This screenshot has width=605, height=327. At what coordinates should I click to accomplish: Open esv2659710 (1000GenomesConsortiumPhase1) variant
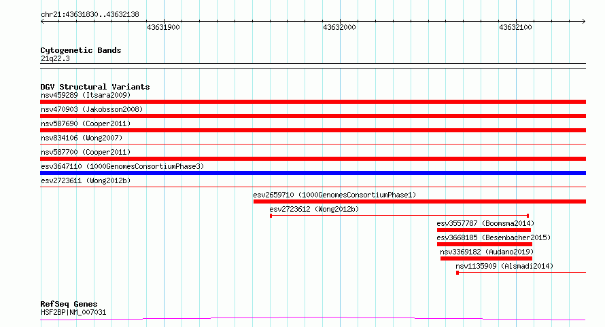click(x=334, y=195)
